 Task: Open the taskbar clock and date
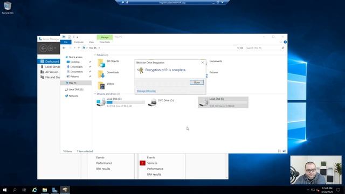point(327,190)
